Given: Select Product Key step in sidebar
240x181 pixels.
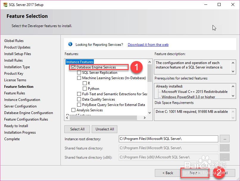Looking at the screenshot, I should coord(14,74).
